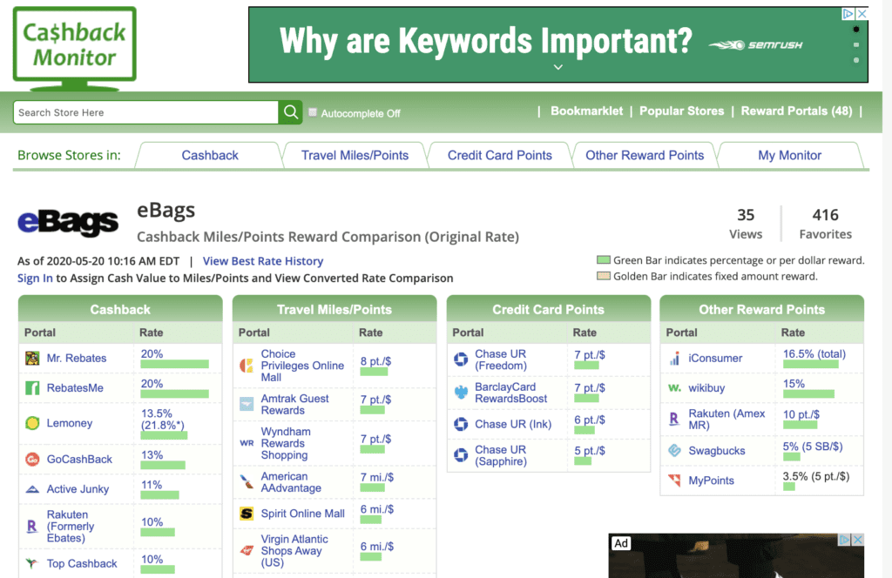
Task: Click the Lemoney portal icon
Action: click(32, 423)
